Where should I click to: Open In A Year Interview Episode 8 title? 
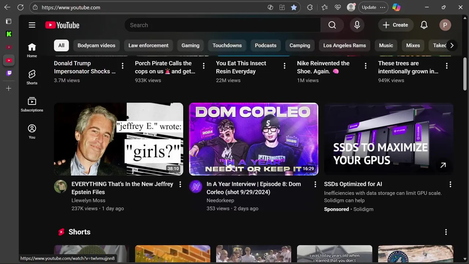point(254,188)
